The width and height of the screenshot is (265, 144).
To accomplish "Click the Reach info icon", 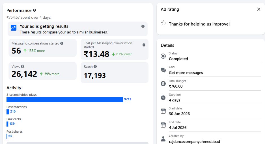I will tap(95, 67).
